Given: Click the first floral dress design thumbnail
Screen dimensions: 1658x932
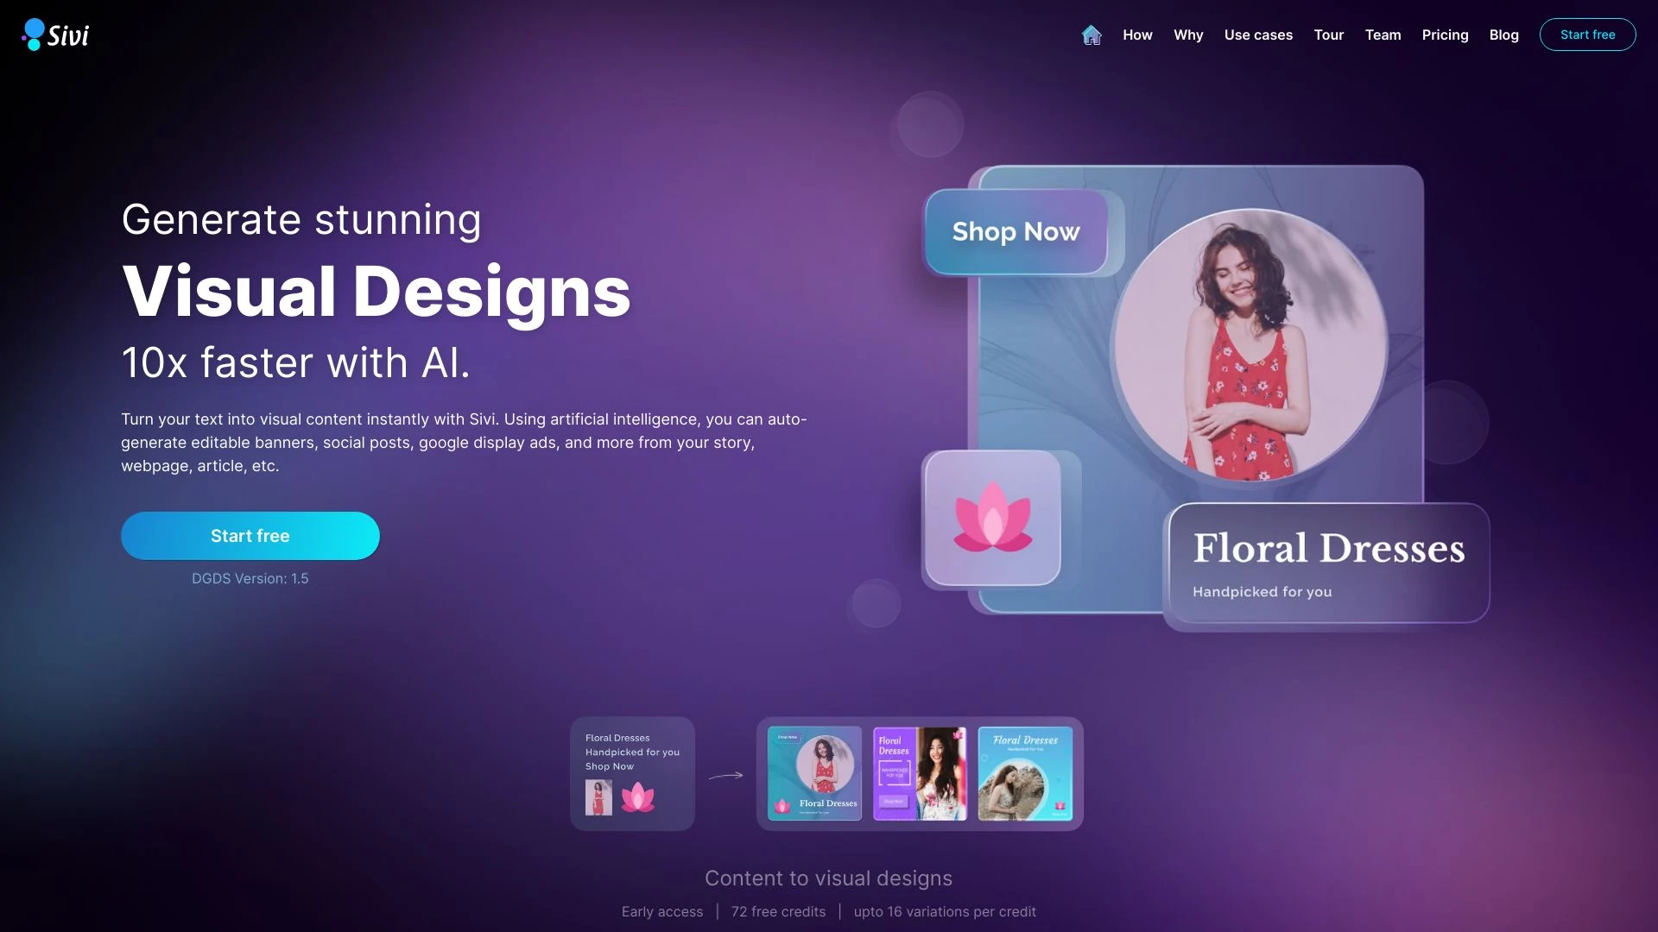Looking at the screenshot, I should pos(813,772).
